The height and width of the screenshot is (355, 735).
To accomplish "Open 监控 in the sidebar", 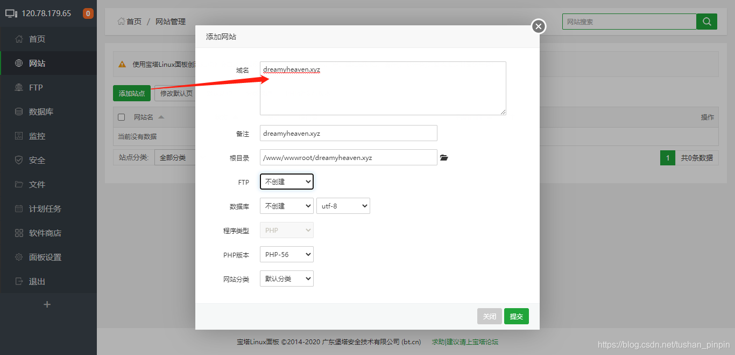I will click(48, 136).
